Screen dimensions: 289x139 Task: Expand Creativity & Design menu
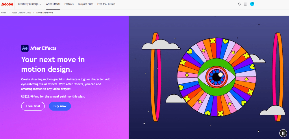click(29, 4)
